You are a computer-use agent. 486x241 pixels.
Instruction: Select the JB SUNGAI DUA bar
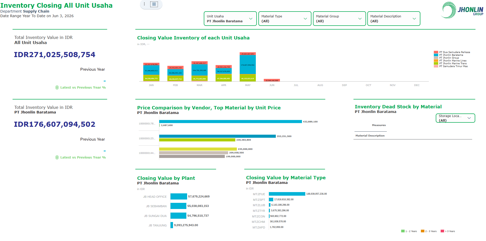178,216
